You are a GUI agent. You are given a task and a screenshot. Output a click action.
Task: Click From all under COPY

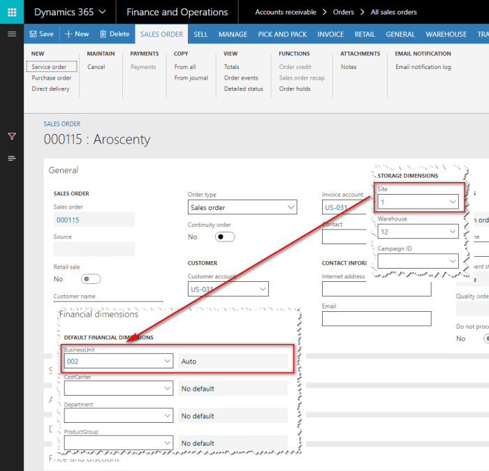(x=185, y=67)
